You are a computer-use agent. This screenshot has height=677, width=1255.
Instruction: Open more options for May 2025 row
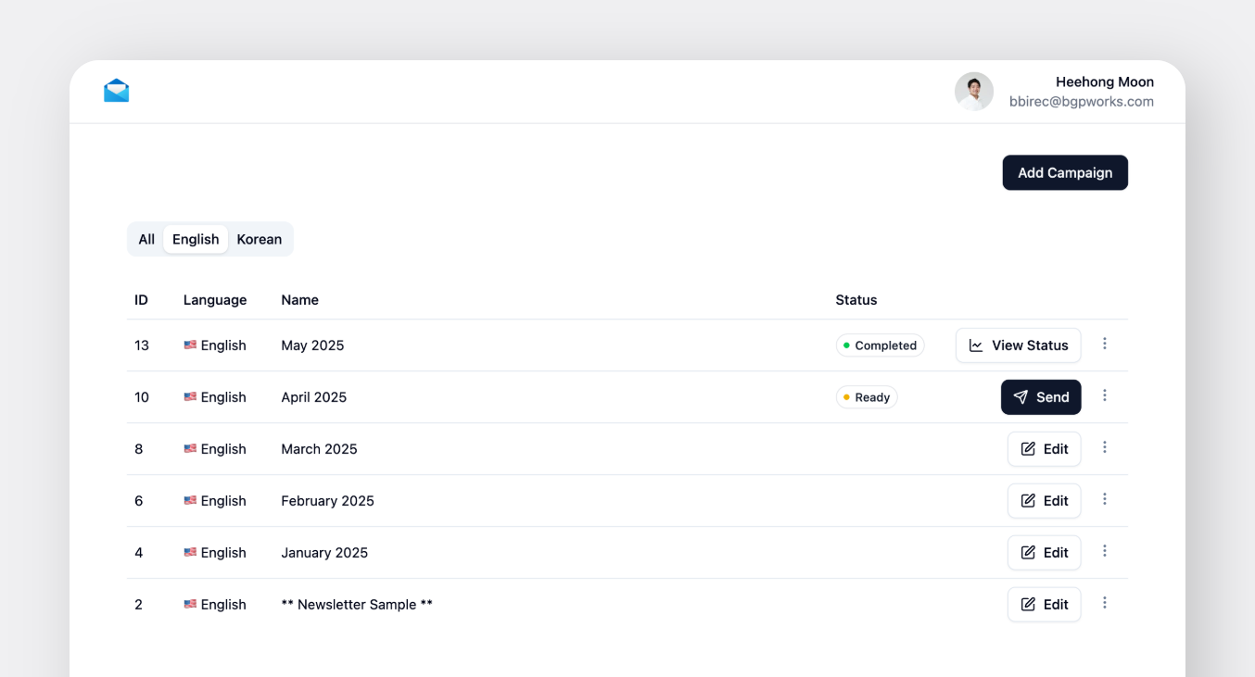tap(1105, 344)
